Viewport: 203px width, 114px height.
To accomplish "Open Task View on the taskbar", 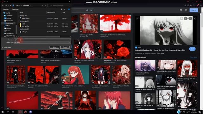I will 13,112.
